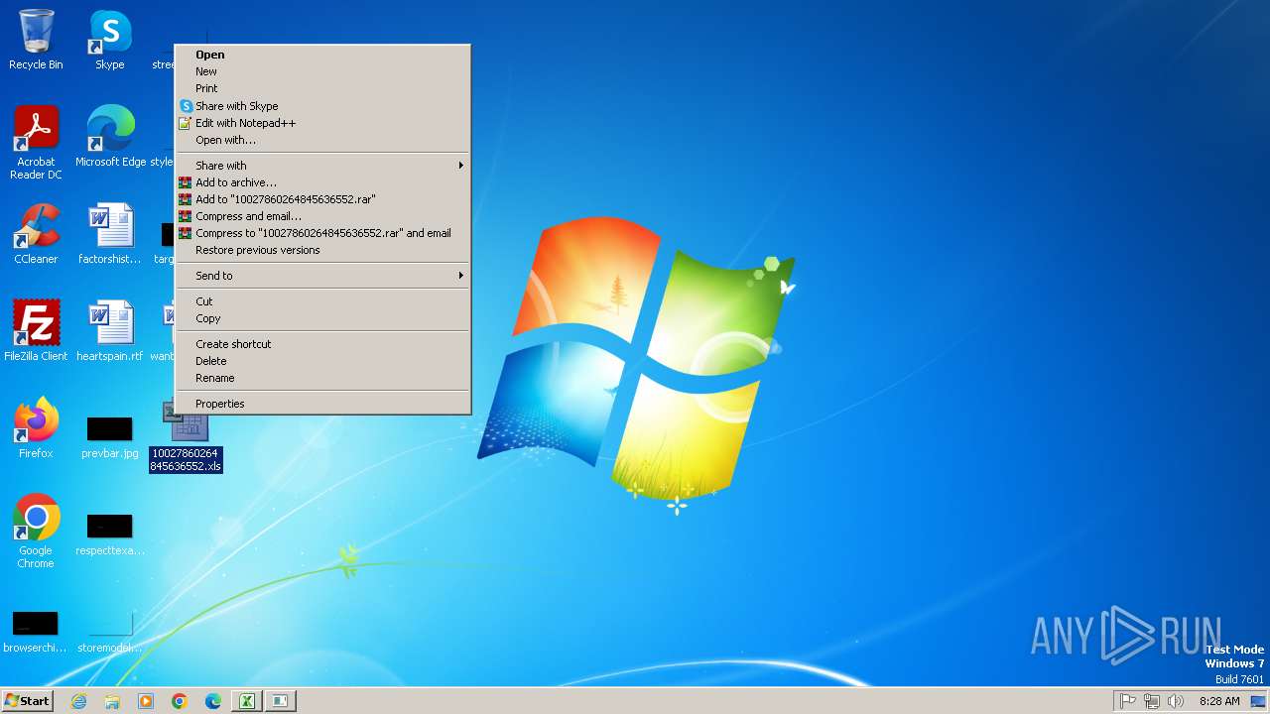1270x714 pixels.
Task: Choose Compress and email...
Action: [x=322, y=216]
